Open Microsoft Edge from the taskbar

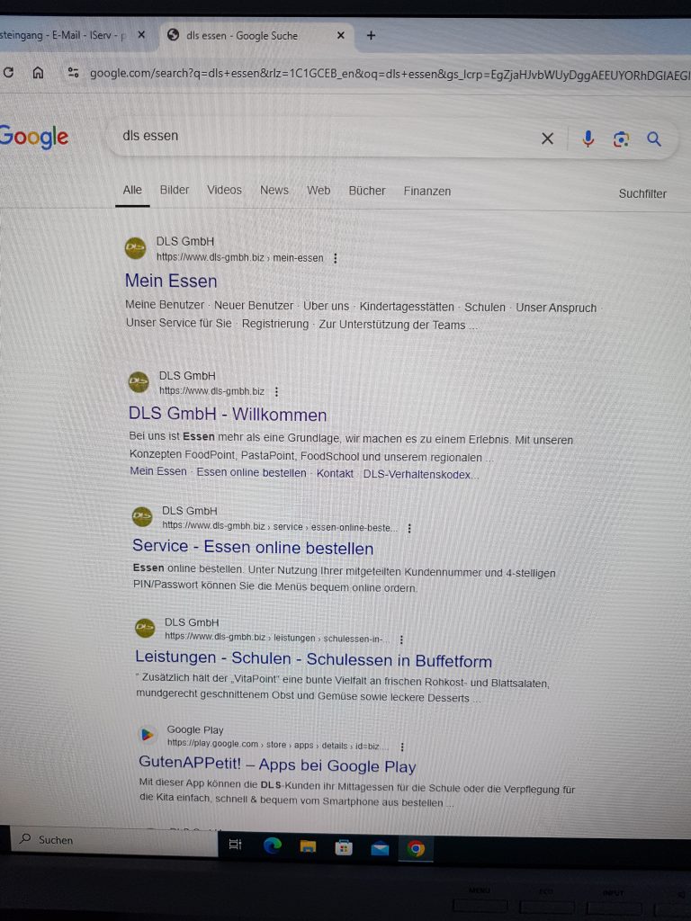(x=272, y=845)
